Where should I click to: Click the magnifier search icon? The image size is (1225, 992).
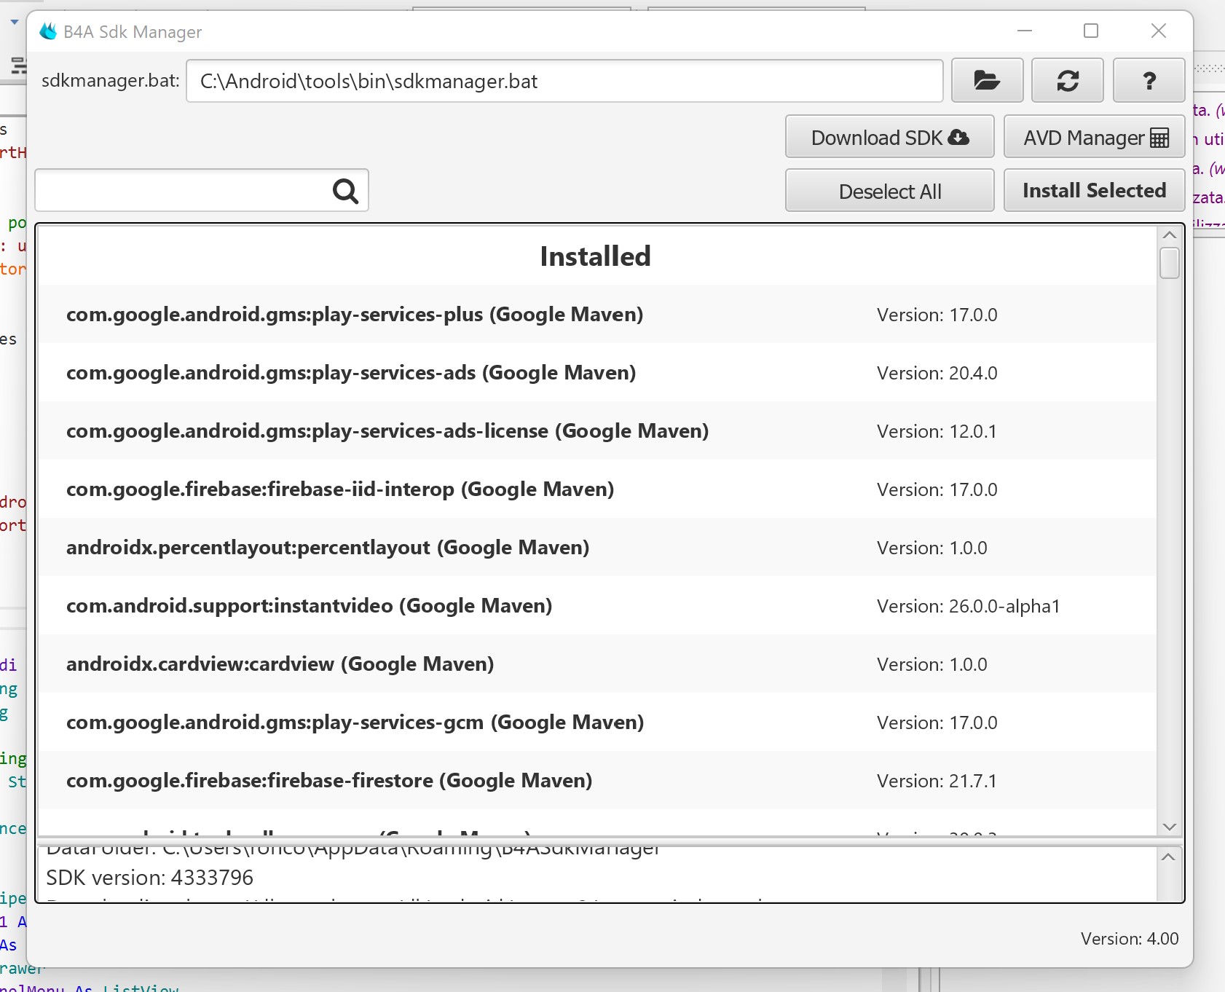coord(345,191)
